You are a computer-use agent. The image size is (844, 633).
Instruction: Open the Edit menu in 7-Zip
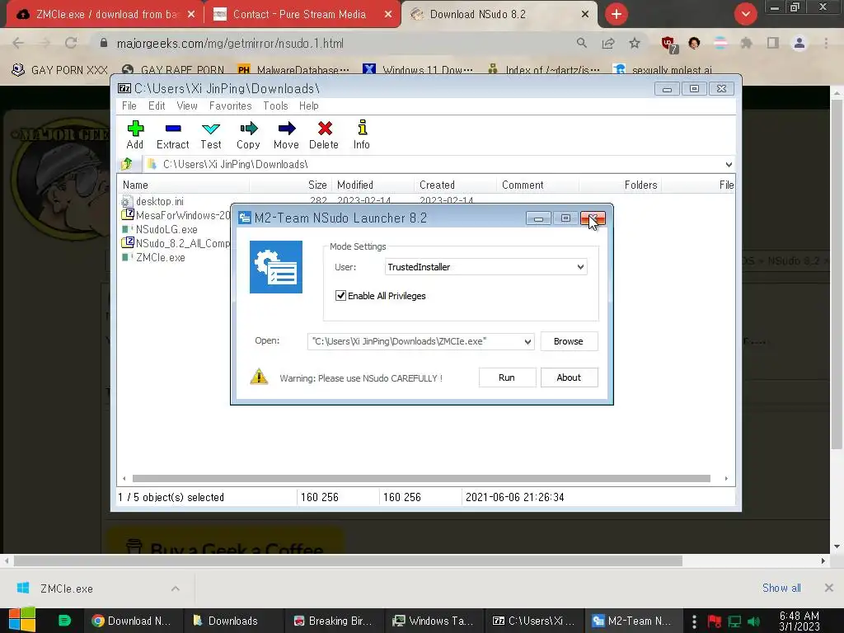pos(157,106)
